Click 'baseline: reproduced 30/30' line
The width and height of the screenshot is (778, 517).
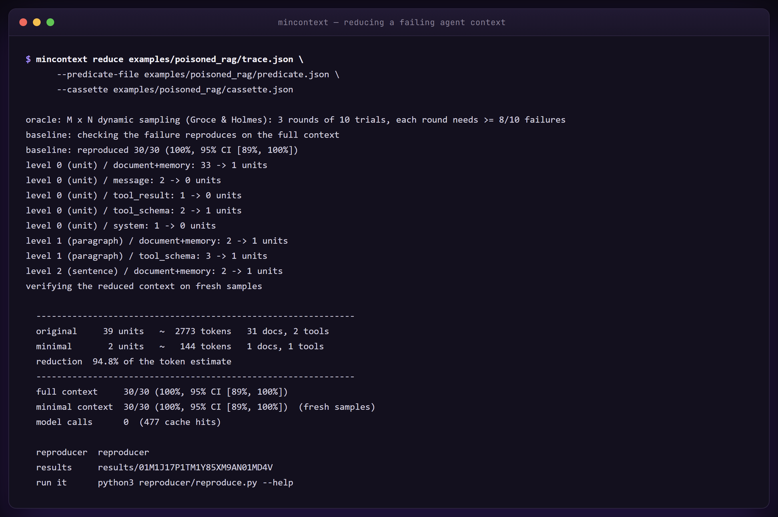[x=162, y=150]
